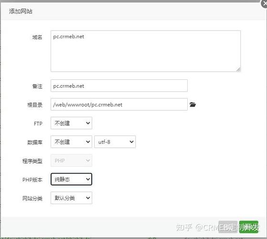This screenshot has width=267, height=239.
Task: Open the FTP 不创建 dropdown
Action: coord(71,123)
